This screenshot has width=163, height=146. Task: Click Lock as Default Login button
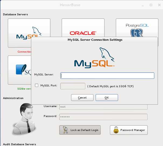(80, 130)
